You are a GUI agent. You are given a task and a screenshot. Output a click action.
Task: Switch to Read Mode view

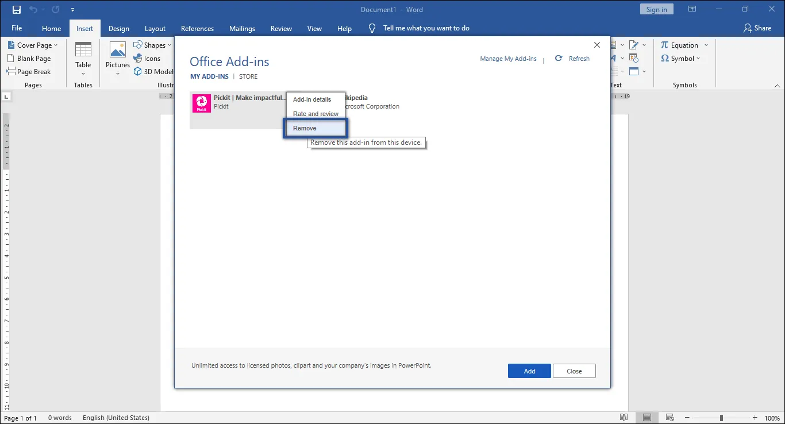click(624, 417)
